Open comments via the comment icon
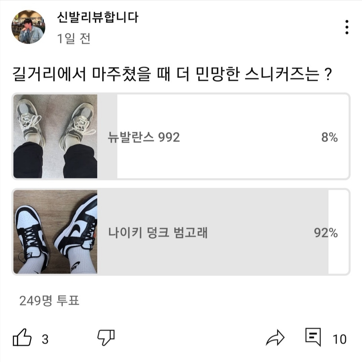362x362 pixels. (313, 337)
